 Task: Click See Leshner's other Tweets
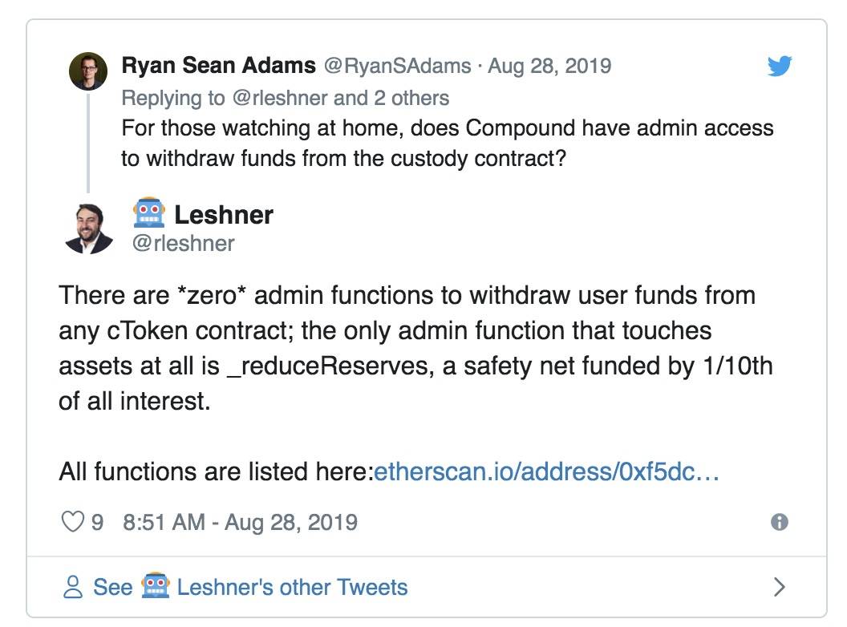pyautogui.click(x=250, y=587)
